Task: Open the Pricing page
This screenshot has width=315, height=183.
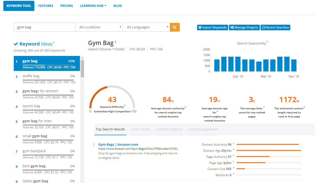Action: tap(67, 6)
